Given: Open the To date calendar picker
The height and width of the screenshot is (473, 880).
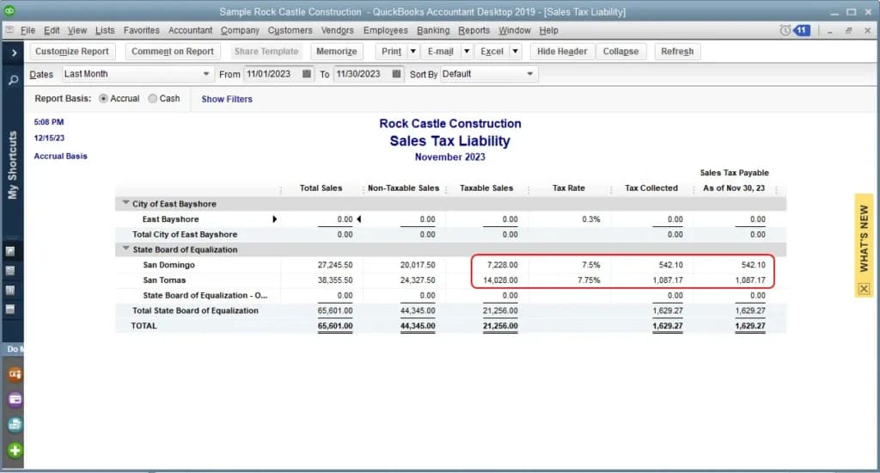Looking at the screenshot, I should pyautogui.click(x=396, y=74).
